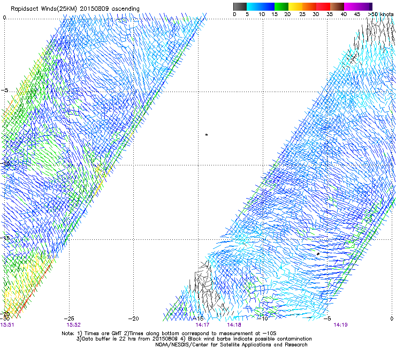Click the small island marker inside the right-hand swath
Viewport: 396px width, 348px height.
318,254
